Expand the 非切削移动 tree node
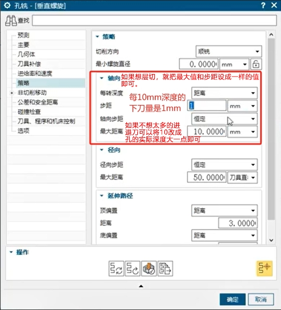Viewport: 281px width, 310px height. [x=12, y=92]
